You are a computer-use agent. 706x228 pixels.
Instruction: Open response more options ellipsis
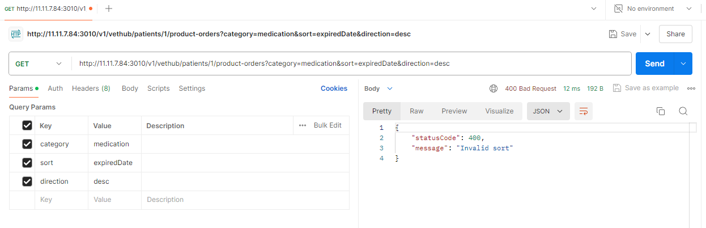[x=691, y=88]
